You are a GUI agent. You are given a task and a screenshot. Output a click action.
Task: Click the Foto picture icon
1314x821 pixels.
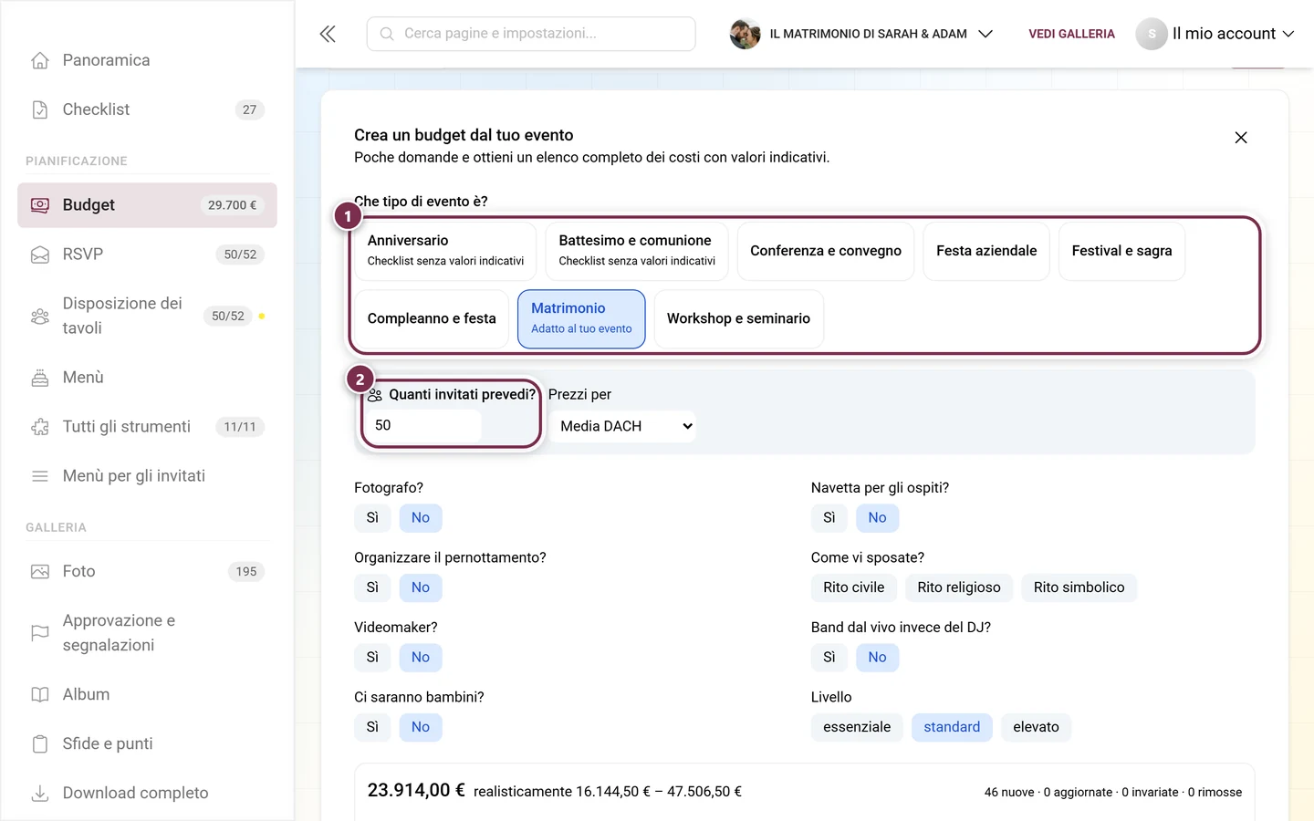40,572
